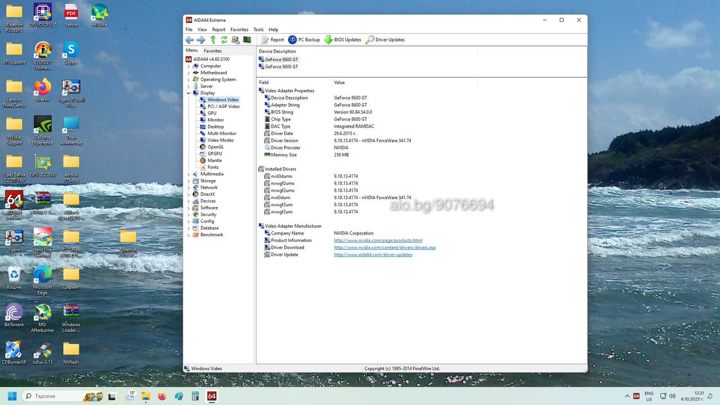
Task: Open the CDBurnerXP desktop icon
Action: (14, 353)
